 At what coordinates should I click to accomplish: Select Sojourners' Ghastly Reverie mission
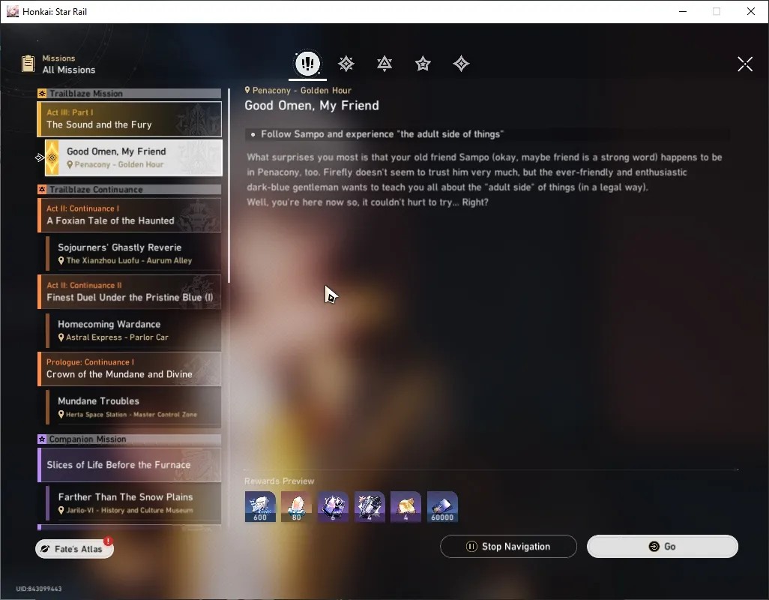[133, 253]
